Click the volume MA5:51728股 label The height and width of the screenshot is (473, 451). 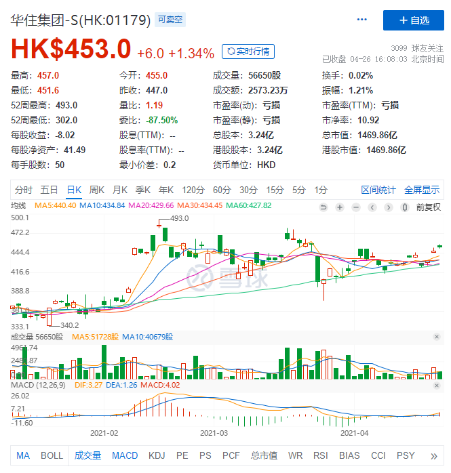[95, 337]
